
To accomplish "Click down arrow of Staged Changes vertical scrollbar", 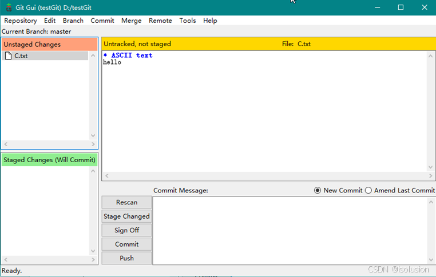I will pos(93,251).
